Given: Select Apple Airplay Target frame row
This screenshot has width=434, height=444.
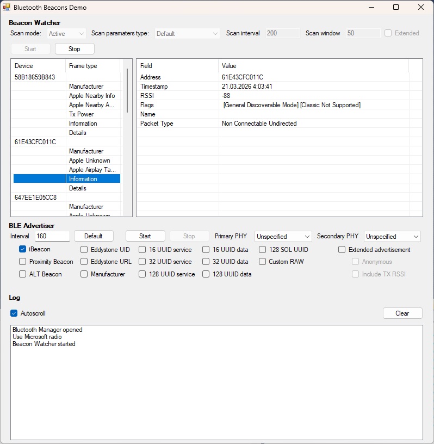Looking at the screenshot, I should (x=92, y=170).
